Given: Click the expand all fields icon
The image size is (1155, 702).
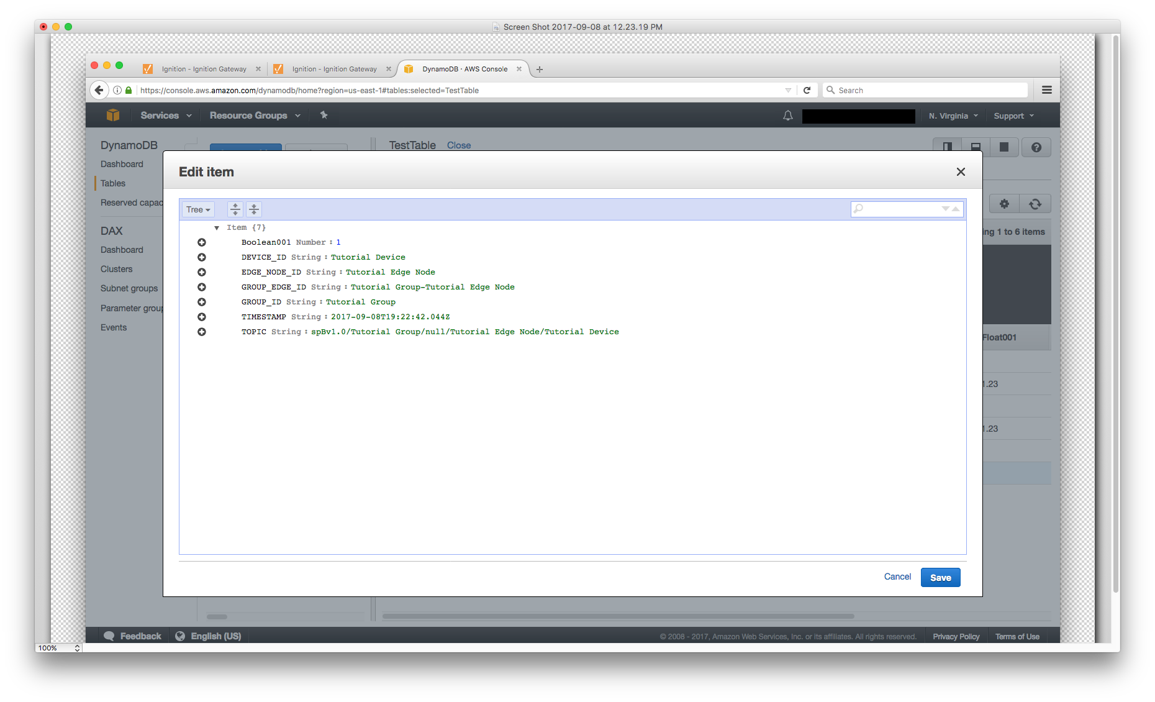Looking at the screenshot, I should point(235,209).
